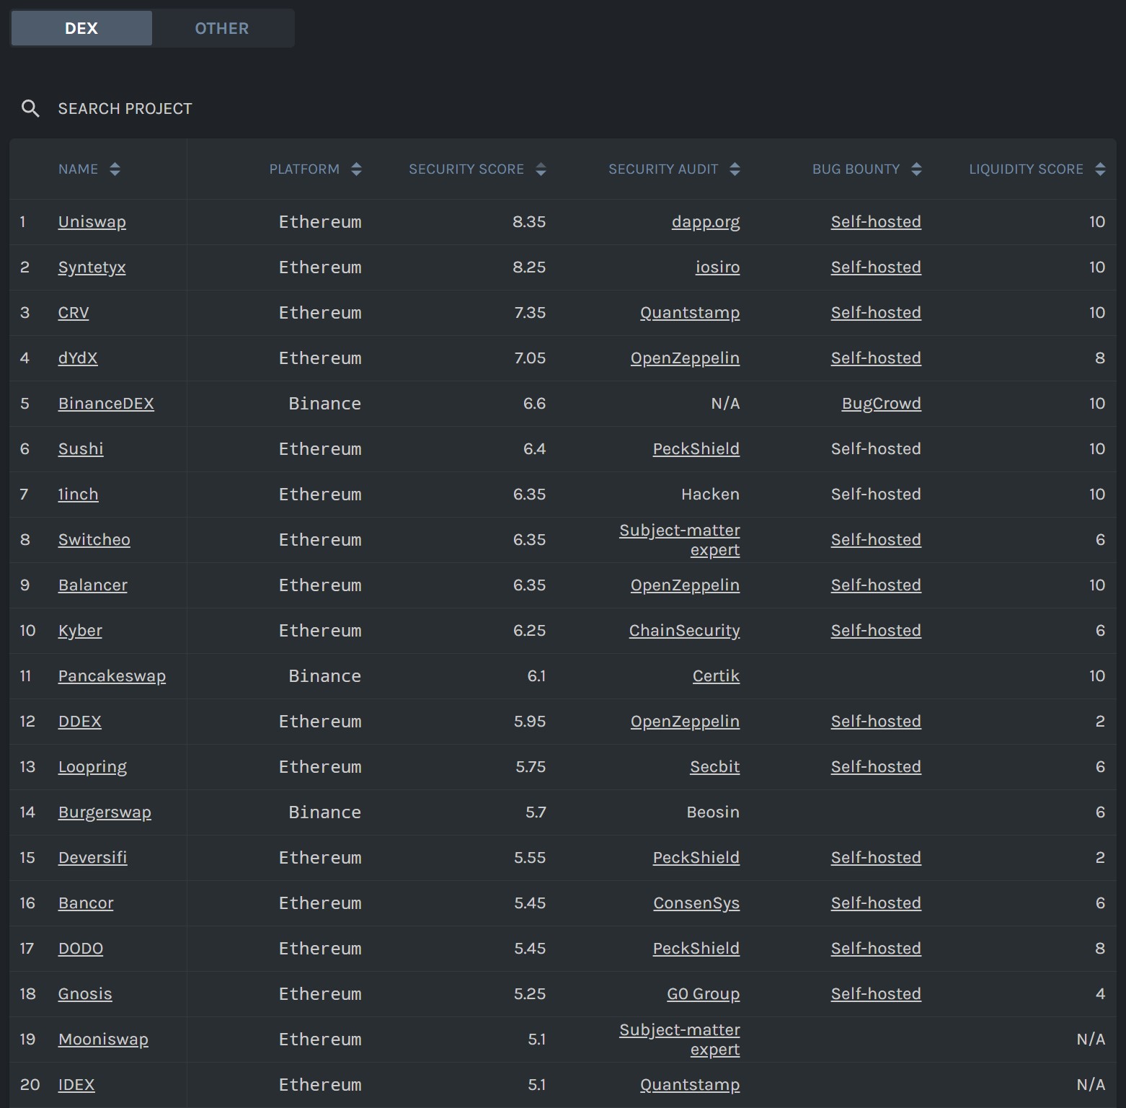Screen dimensions: 1126x1108
Task: Sort by Liquidity Score arrows
Action: tap(1100, 169)
